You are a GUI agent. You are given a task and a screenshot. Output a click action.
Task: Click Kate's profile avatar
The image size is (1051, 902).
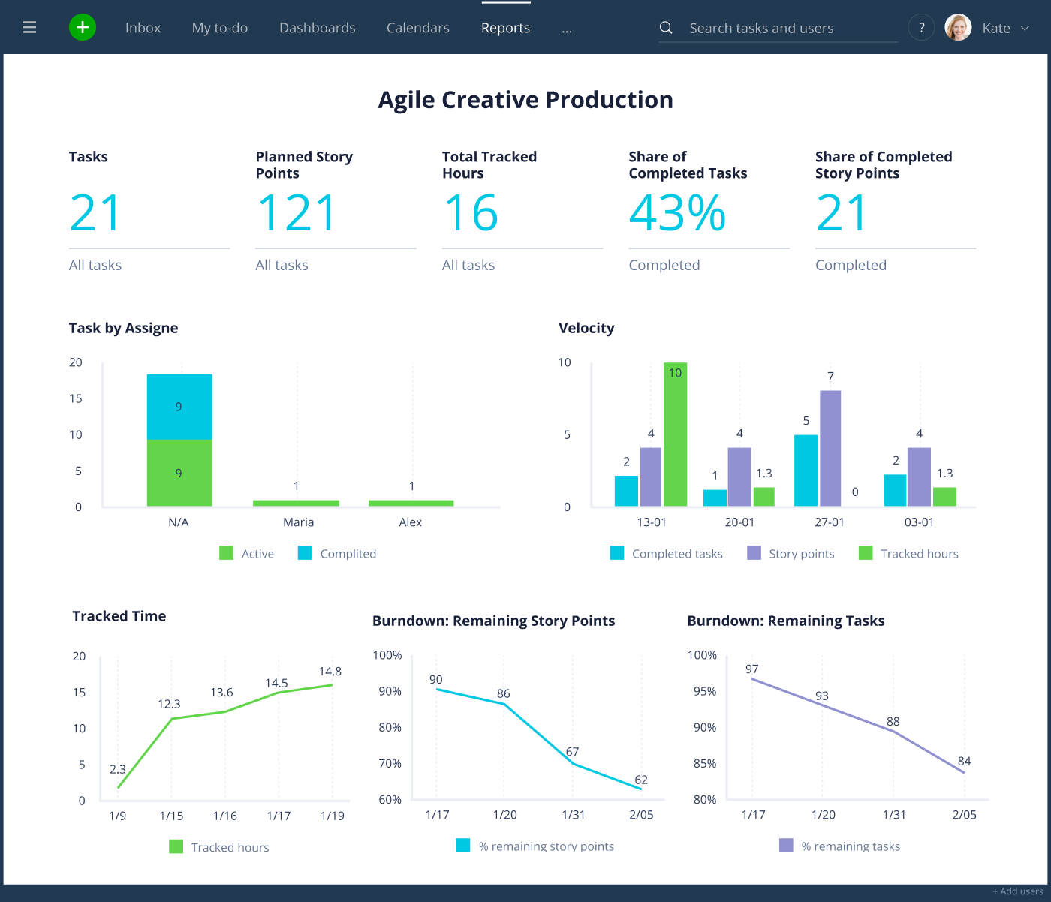(958, 28)
